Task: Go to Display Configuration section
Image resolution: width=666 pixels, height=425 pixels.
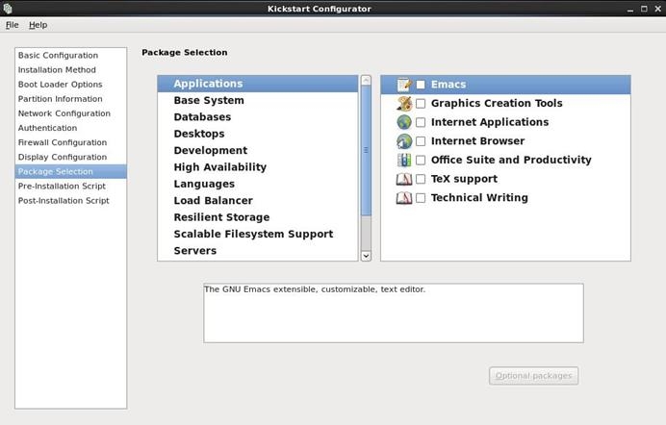Action: coord(70,157)
